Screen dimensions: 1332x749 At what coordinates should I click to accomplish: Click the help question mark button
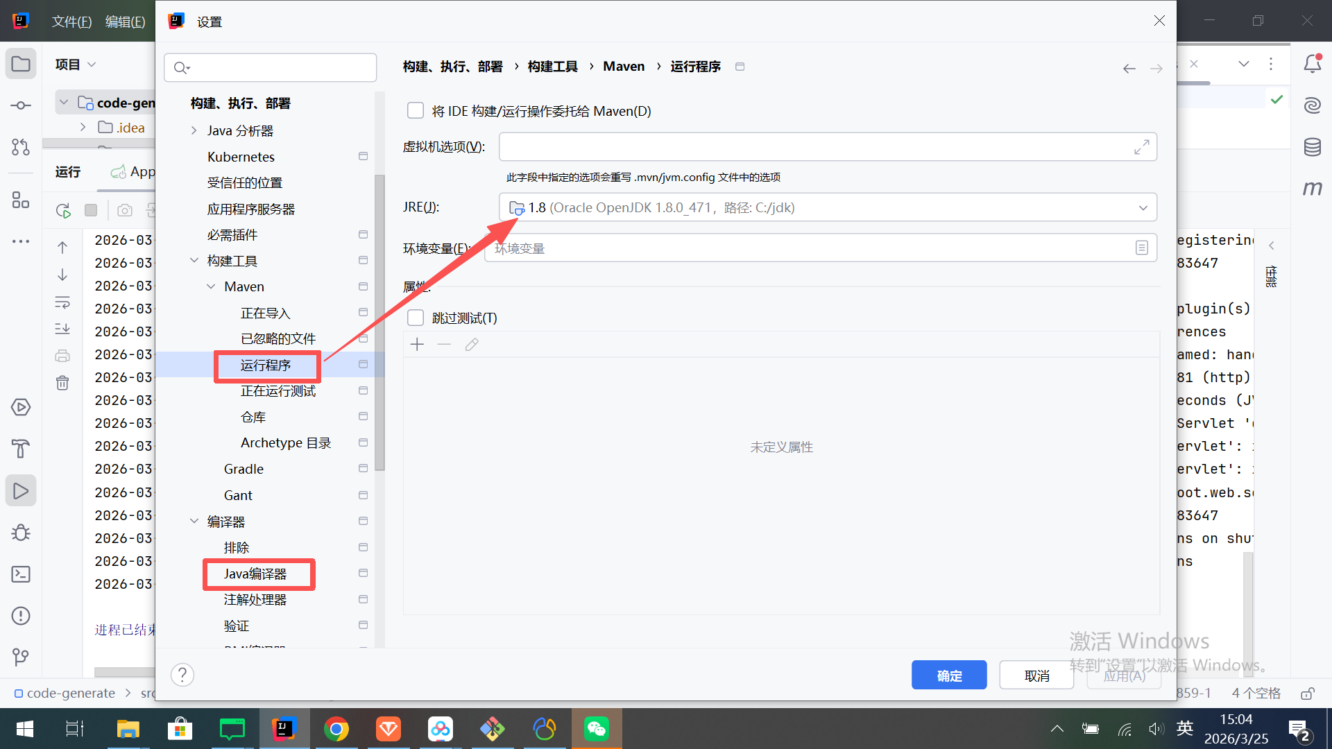(x=182, y=674)
